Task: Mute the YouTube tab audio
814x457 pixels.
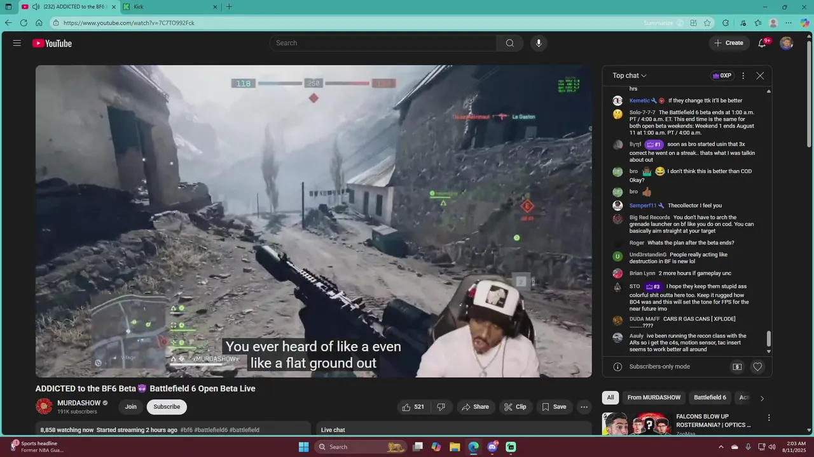Action: coord(36,7)
